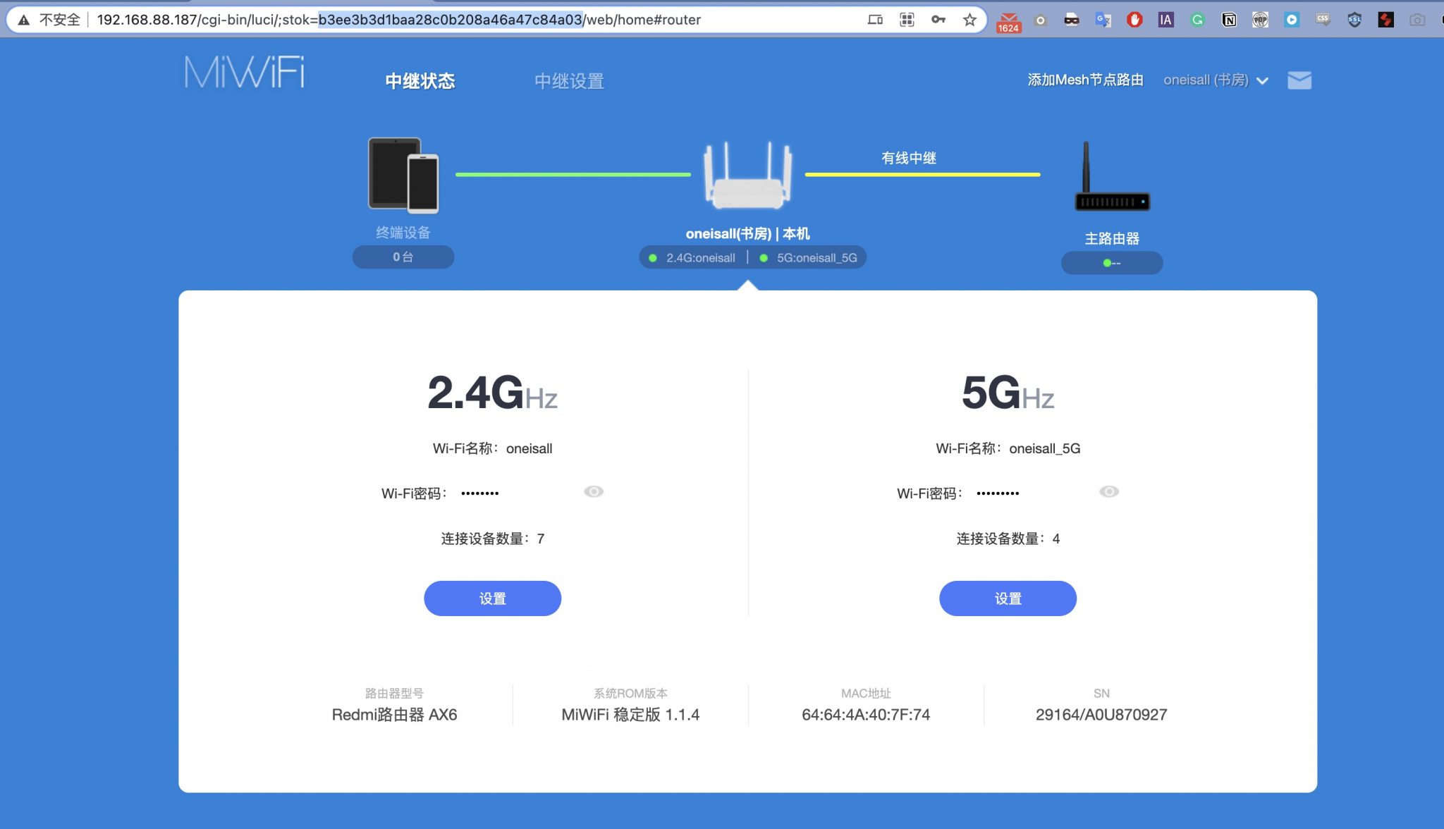1444x829 pixels.
Task: Expand the terminal devices 0台 badge
Action: (403, 257)
